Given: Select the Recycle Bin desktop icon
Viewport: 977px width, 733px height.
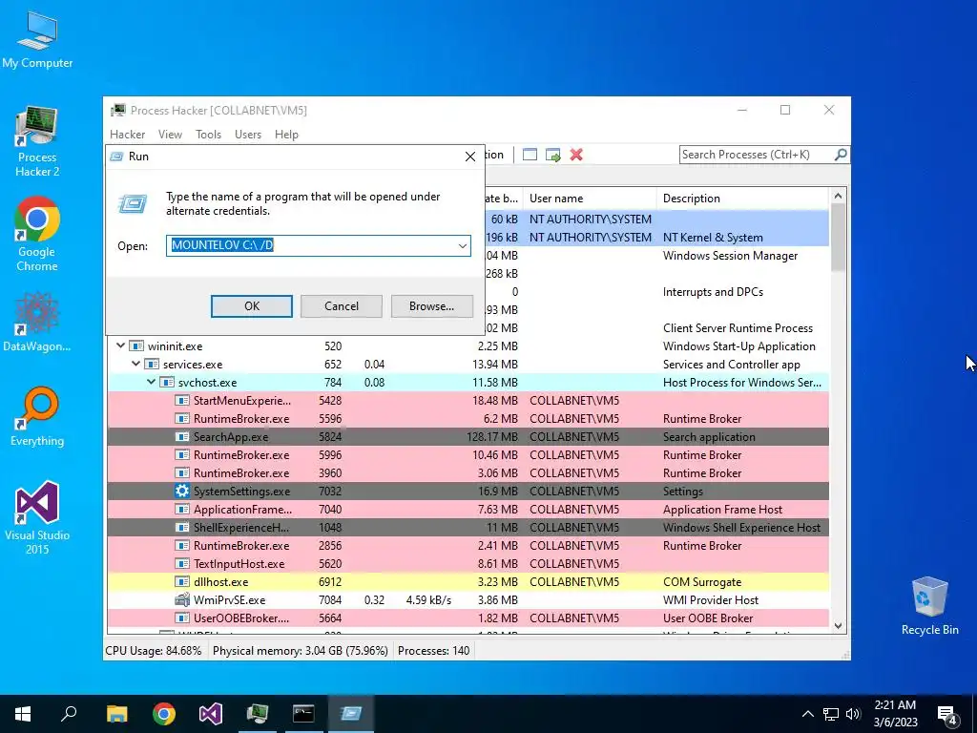Looking at the screenshot, I should click(x=929, y=606).
